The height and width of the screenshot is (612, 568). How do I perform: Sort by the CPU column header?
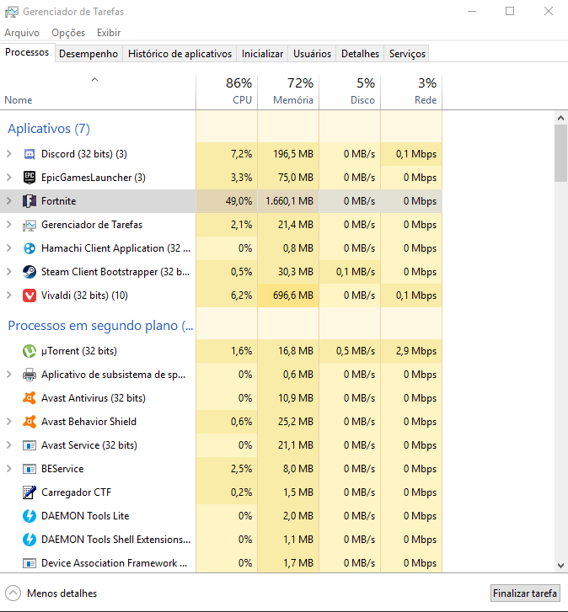point(227,92)
